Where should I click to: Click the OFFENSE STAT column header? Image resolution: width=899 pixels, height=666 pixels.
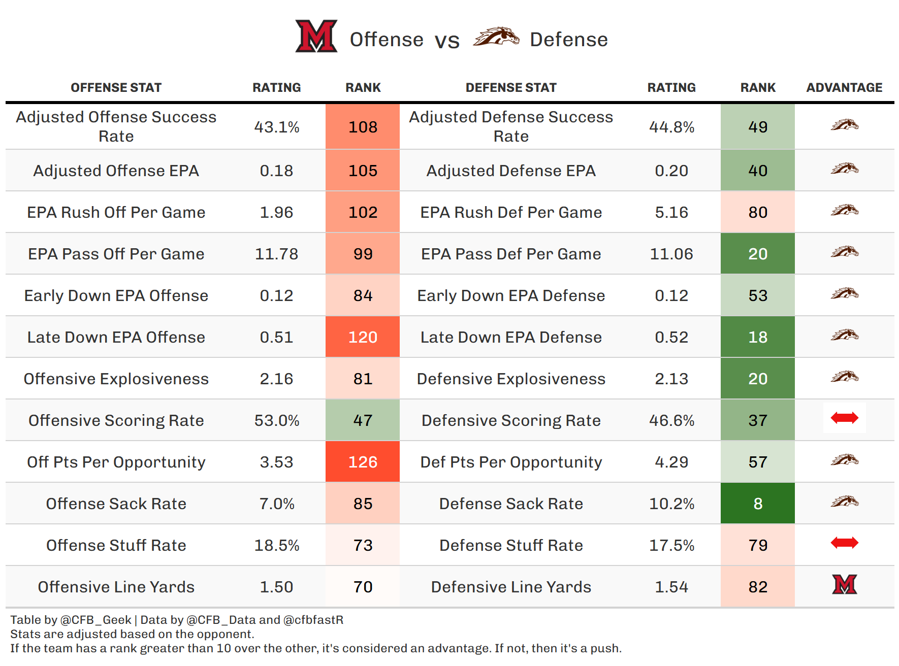click(x=116, y=88)
